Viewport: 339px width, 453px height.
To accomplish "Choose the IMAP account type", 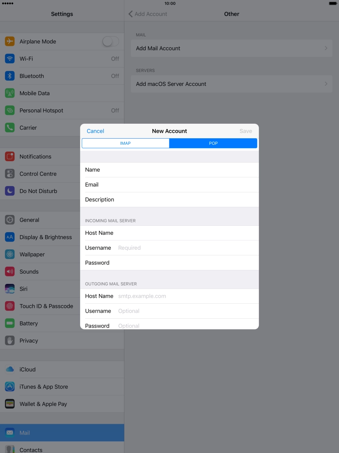I will pos(125,143).
